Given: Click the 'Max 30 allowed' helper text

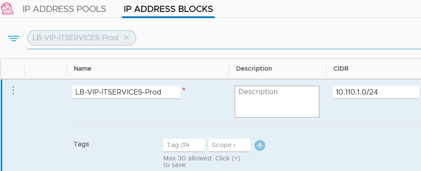Looking at the screenshot, I should pyautogui.click(x=202, y=161).
